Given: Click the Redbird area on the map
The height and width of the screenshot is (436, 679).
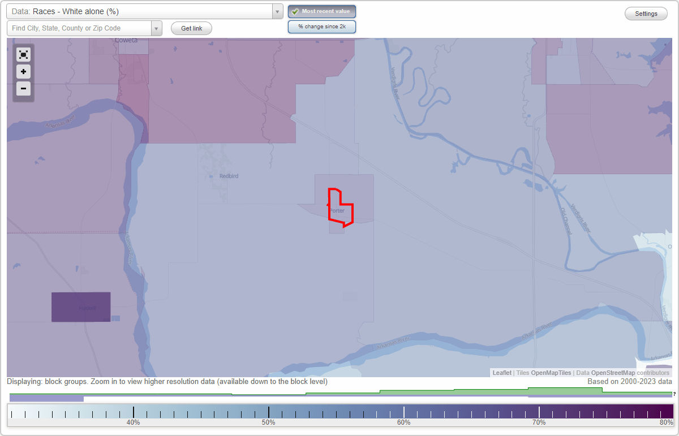Looking at the screenshot, I should pyautogui.click(x=228, y=176).
